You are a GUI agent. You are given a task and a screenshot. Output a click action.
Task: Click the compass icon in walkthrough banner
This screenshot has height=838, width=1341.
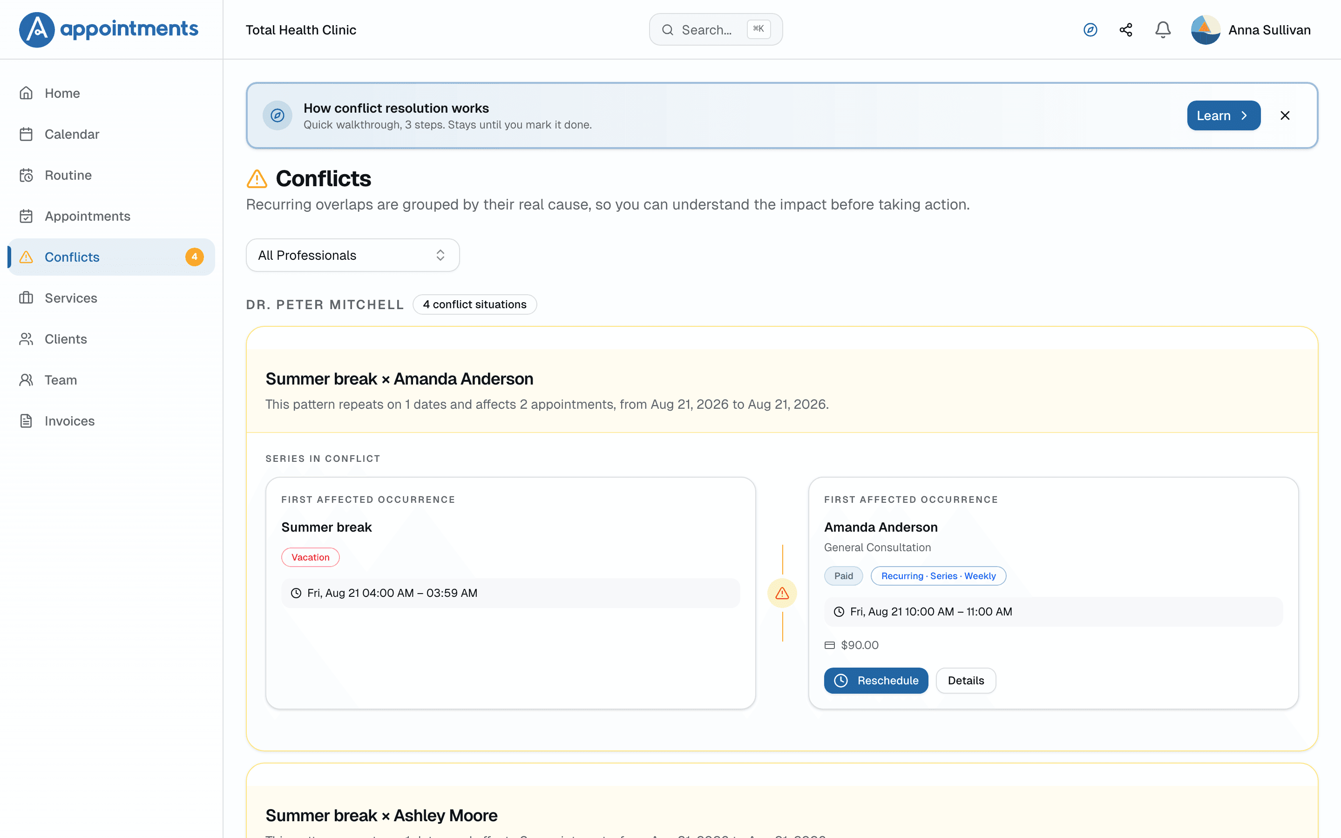pos(278,115)
